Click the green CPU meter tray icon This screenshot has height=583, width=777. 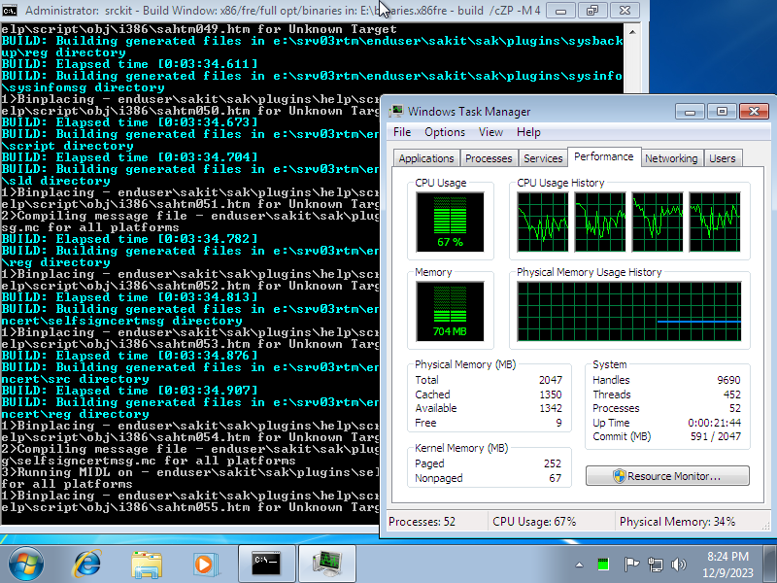(x=603, y=565)
